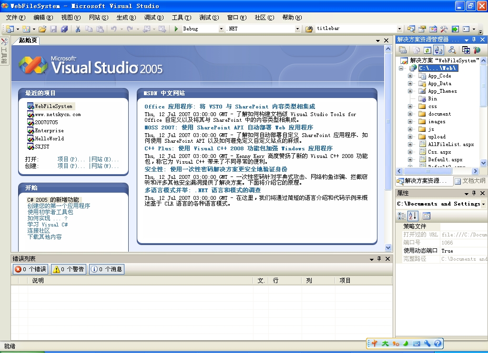The height and width of the screenshot is (353, 488).
Task: Toggle the 0 个错误 errors filter
Action: tap(30, 269)
